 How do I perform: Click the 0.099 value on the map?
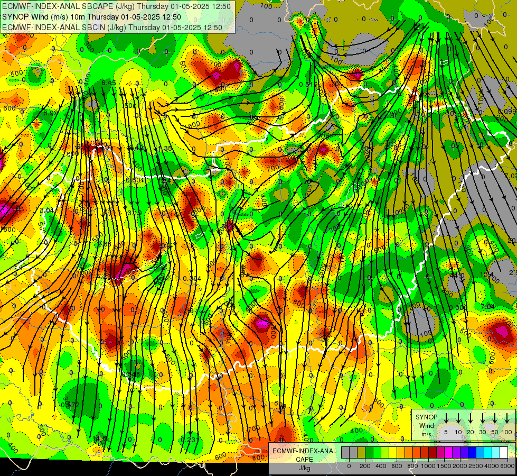coord(508,111)
